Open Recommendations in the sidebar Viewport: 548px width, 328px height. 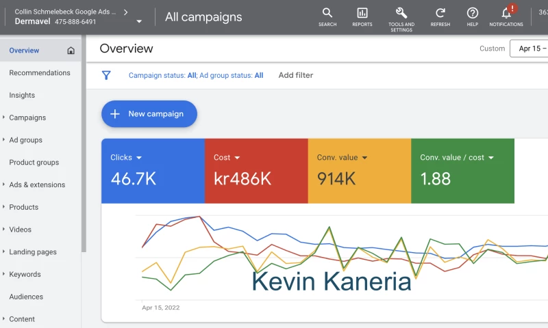pyautogui.click(x=40, y=73)
